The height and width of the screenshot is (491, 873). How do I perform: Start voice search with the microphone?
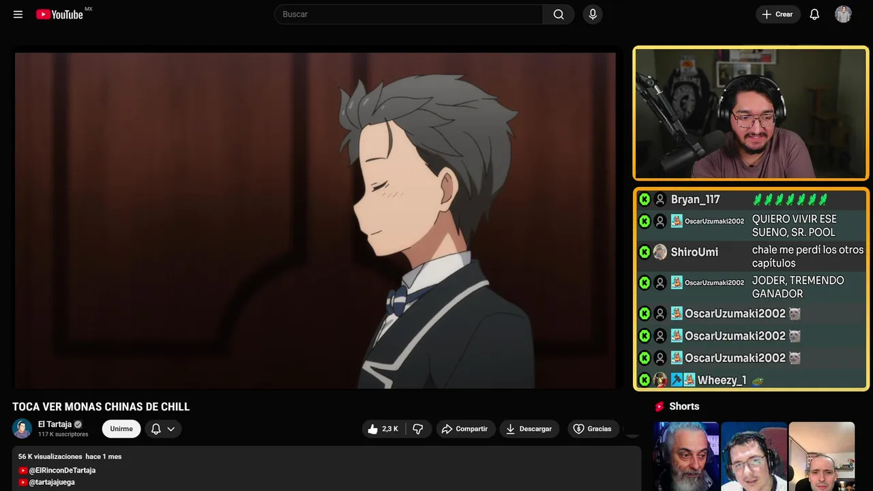593,14
